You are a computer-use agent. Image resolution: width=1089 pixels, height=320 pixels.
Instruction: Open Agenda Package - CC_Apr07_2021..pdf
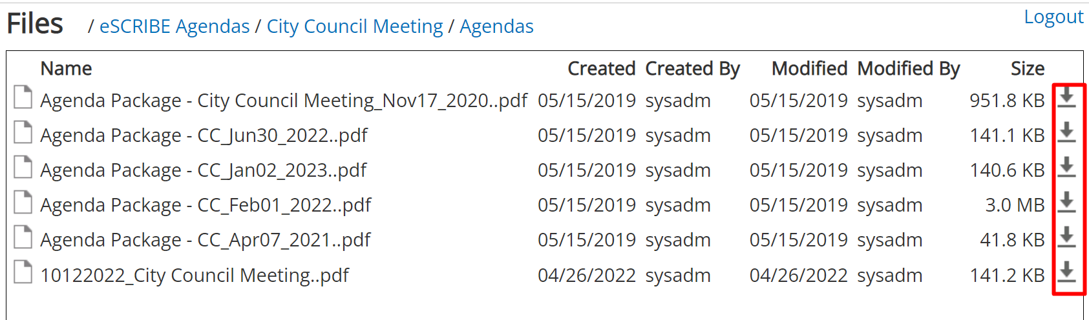click(205, 240)
